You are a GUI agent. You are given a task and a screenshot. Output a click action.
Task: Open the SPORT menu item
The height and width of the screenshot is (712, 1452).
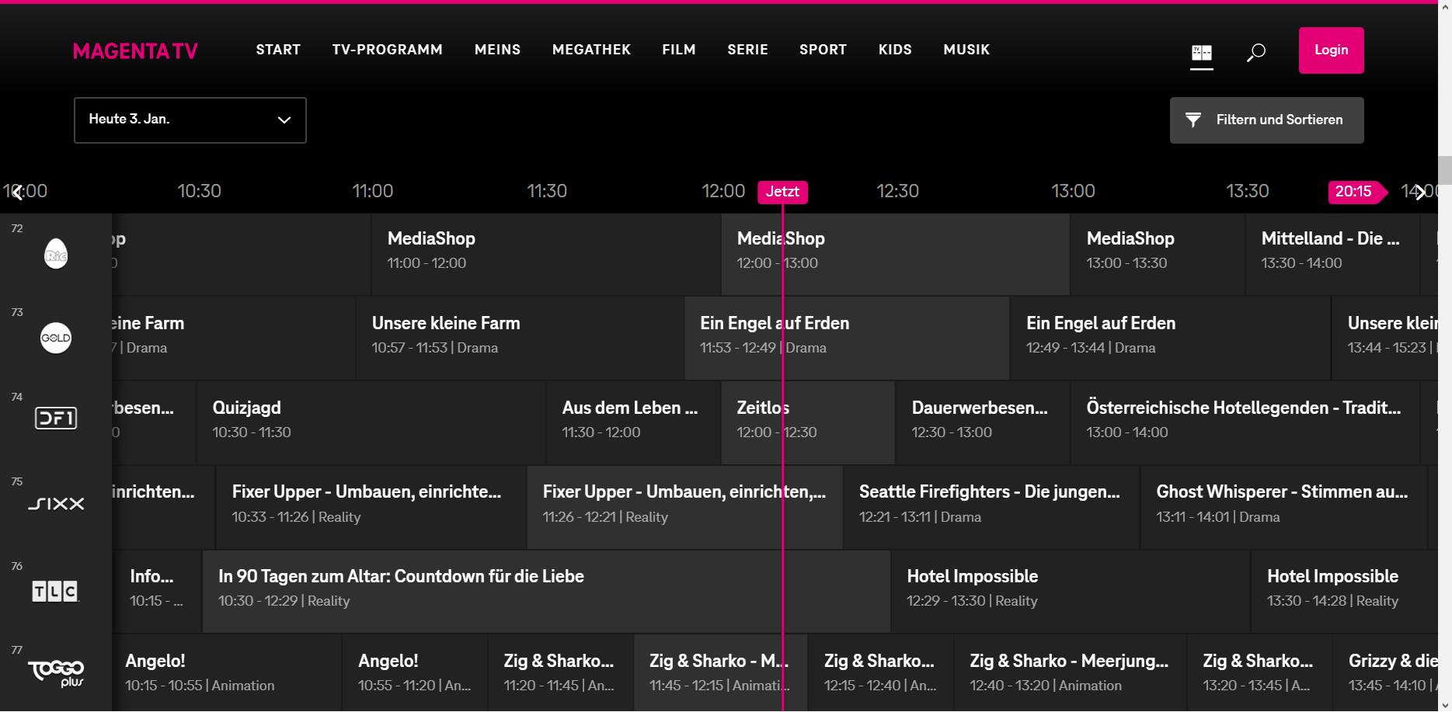823,50
